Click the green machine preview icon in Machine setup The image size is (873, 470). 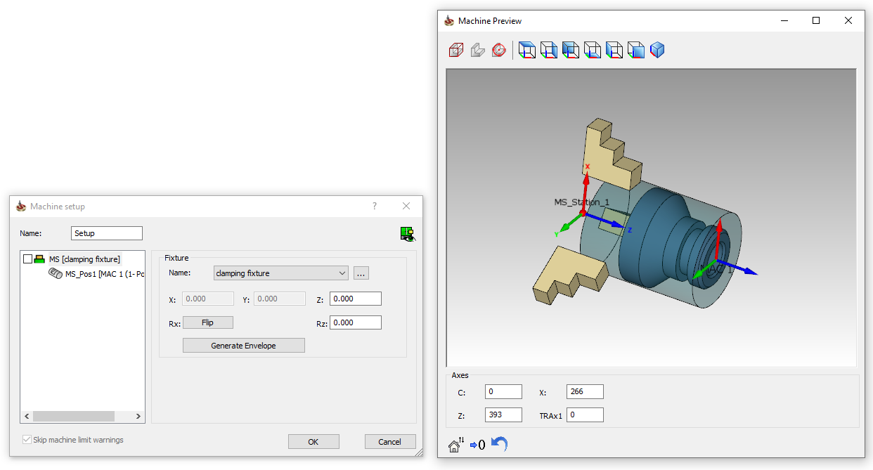click(407, 233)
